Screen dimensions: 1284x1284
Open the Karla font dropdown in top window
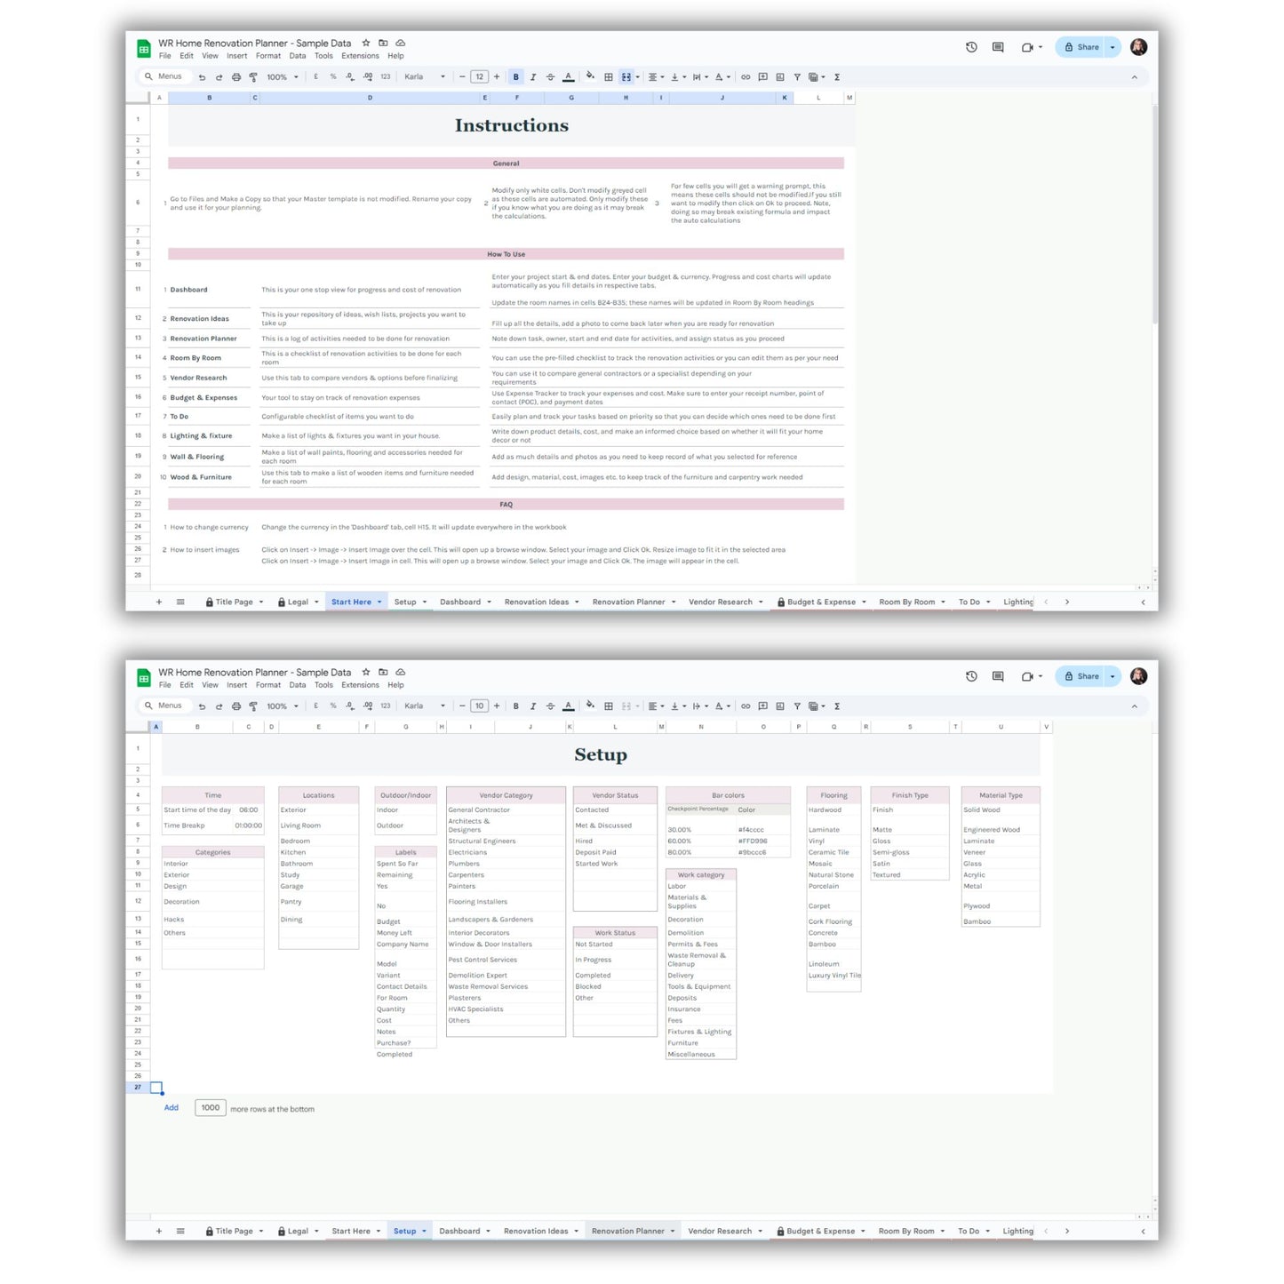[424, 77]
